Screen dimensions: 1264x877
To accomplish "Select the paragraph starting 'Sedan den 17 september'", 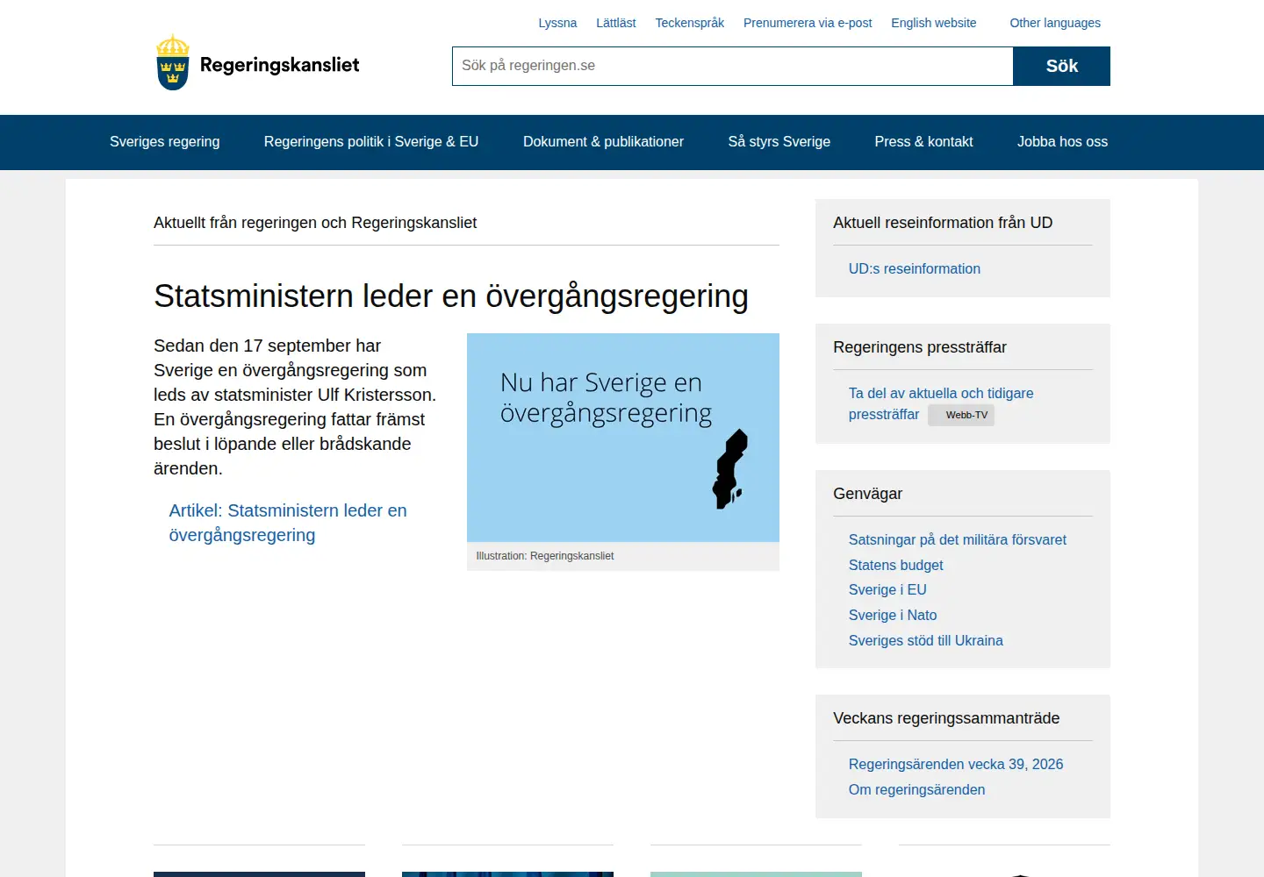I will coord(295,407).
